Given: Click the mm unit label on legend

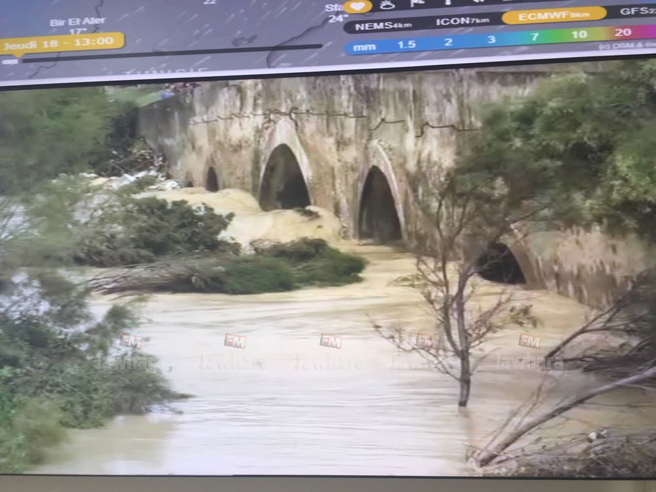Looking at the screenshot, I should click(x=363, y=47).
